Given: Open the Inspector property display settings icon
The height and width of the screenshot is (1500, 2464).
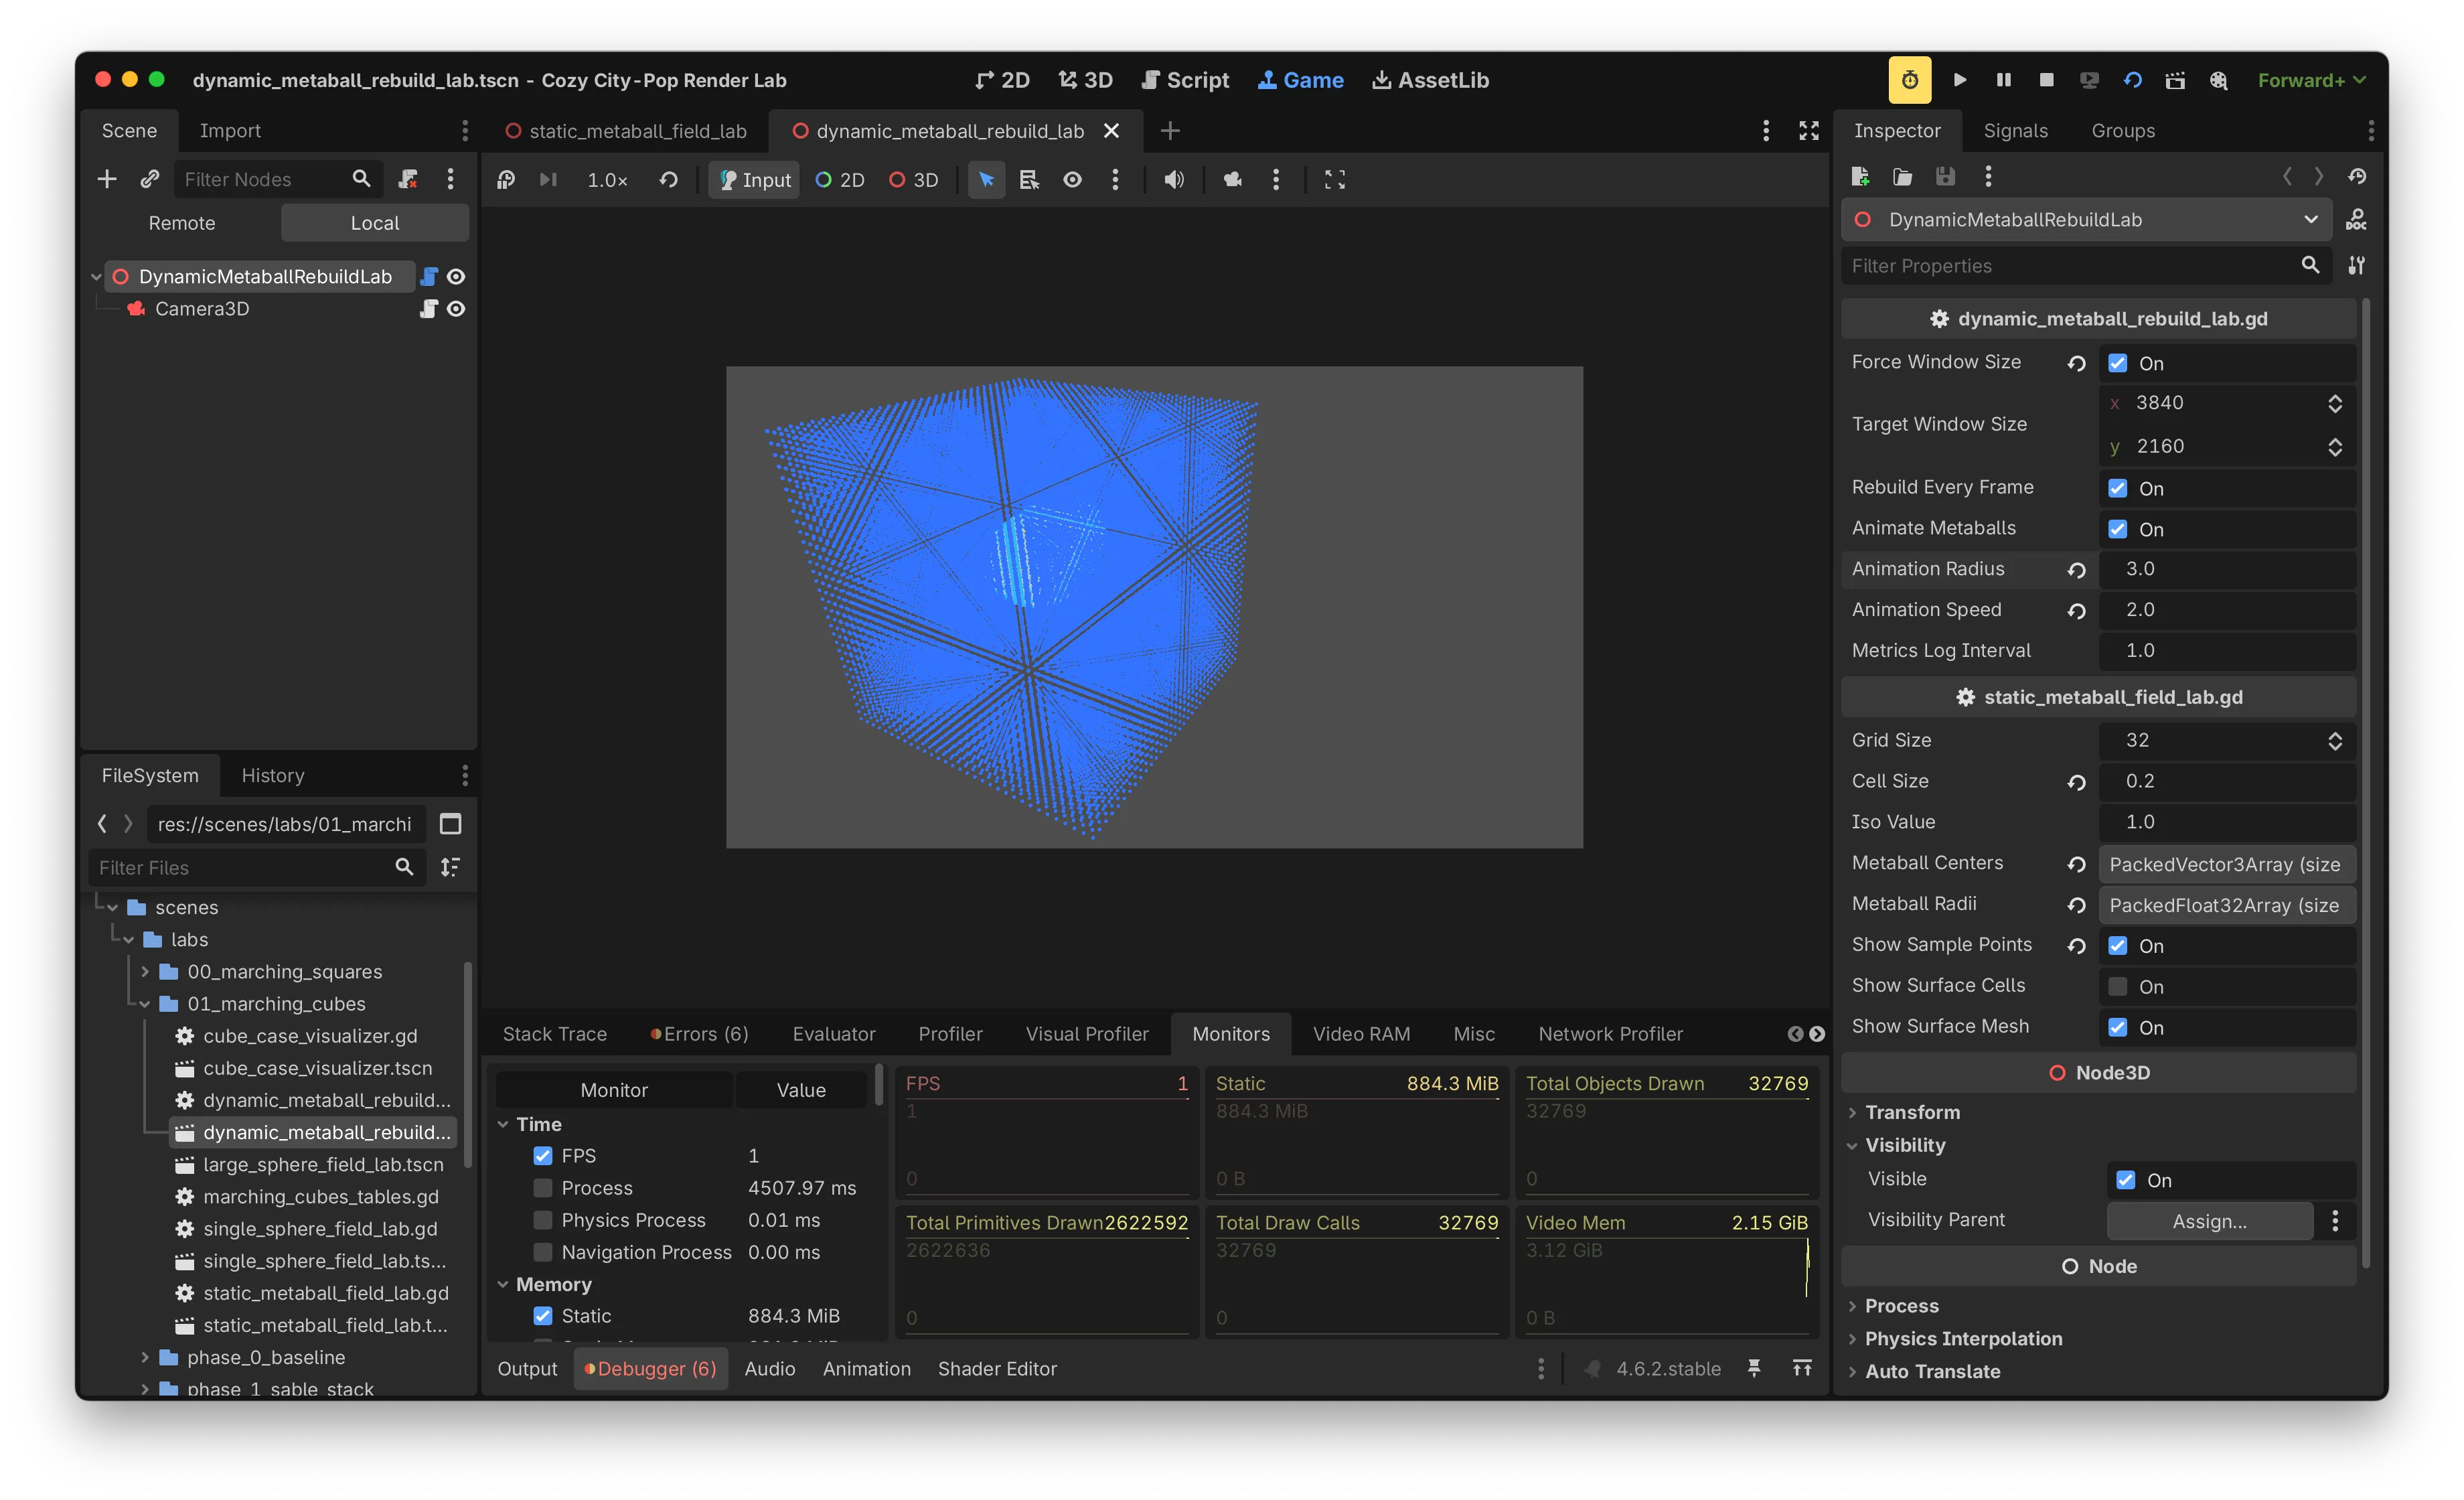Looking at the screenshot, I should tap(2357, 265).
